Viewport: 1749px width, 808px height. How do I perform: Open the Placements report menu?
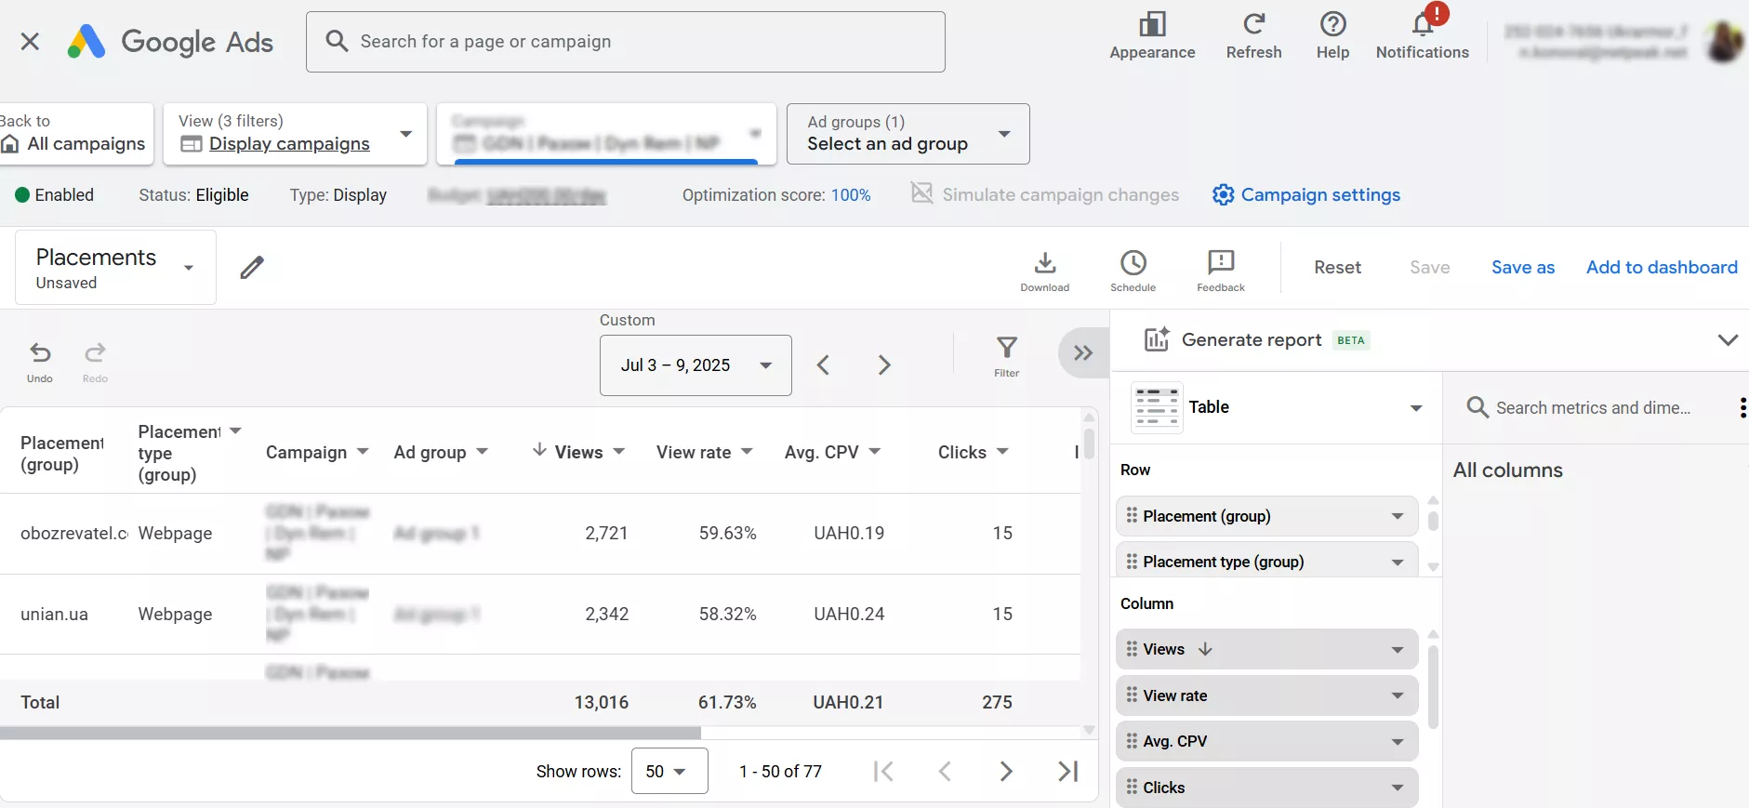click(x=115, y=268)
